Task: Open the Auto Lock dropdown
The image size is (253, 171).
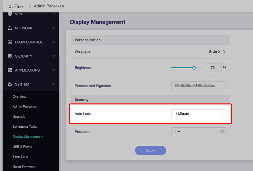Action: pyautogui.click(x=199, y=114)
